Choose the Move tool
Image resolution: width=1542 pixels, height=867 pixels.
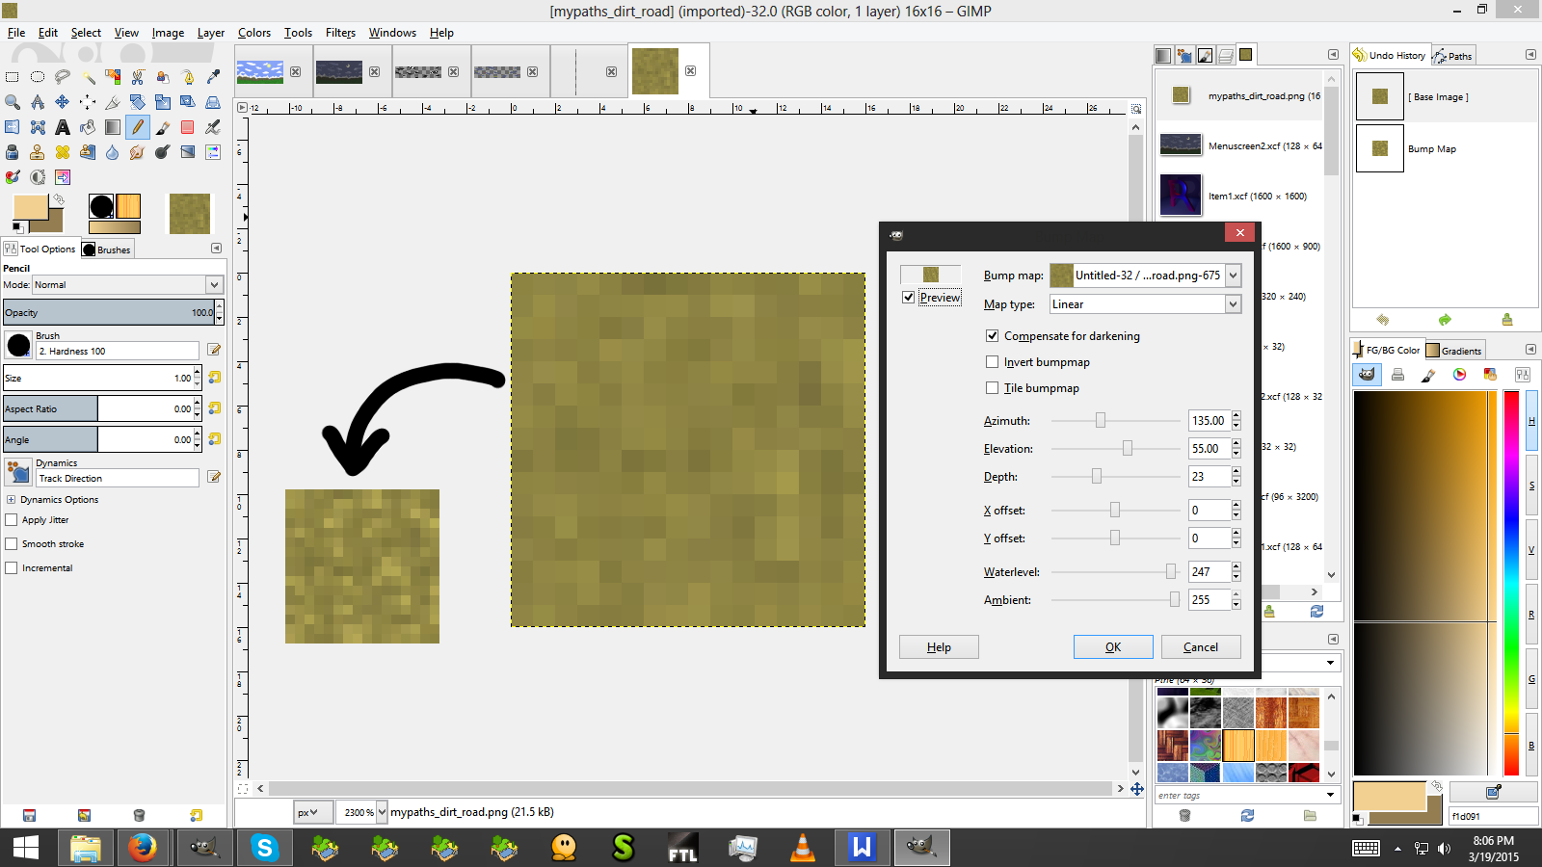coord(63,102)
